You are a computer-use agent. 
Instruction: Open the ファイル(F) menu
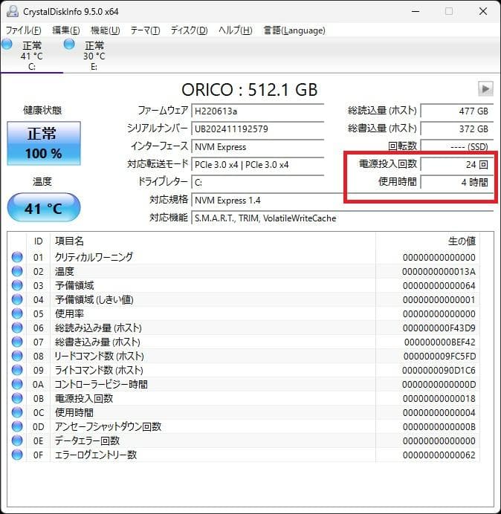23,30
